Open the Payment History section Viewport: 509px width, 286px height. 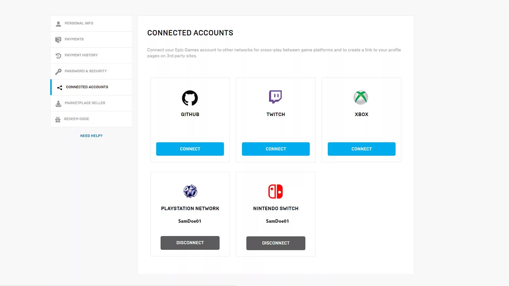click(x=81, y=55)
